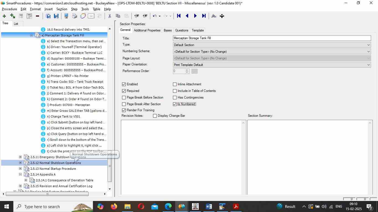Check Page Break Before Section
The height and width of the screenshot is (212, 378).
[x=124, y=97]
